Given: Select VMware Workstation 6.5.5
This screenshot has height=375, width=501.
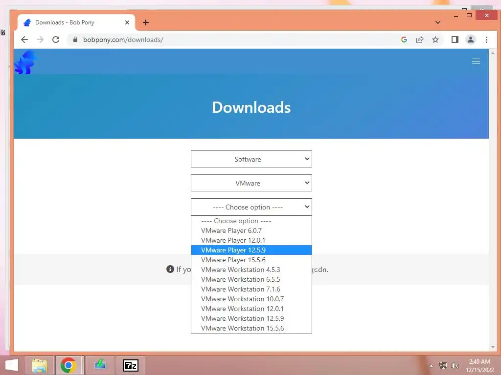Looking at the screenshot, I should point(251,279).
